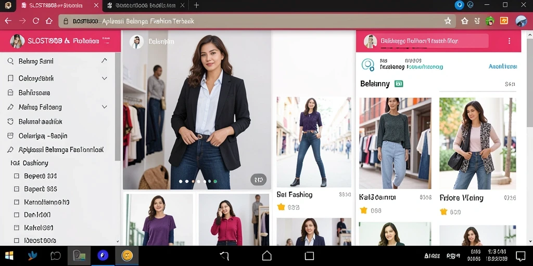Switch to the second browser tab

[x=145, y=5]
